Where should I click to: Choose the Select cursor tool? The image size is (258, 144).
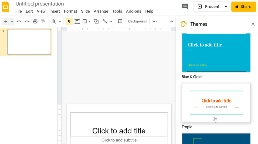pyautogui.click(x=69, y=21)
